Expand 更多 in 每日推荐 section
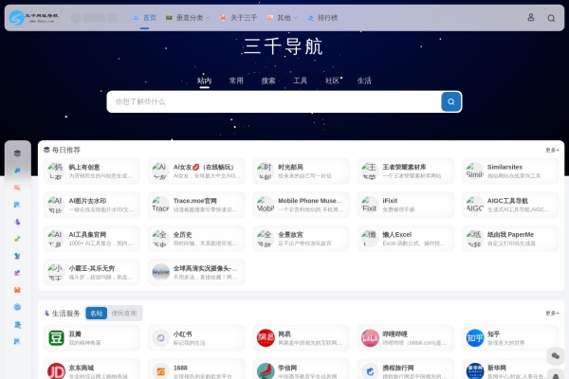This screenshot has width=569, height=379. click(552, 150)
